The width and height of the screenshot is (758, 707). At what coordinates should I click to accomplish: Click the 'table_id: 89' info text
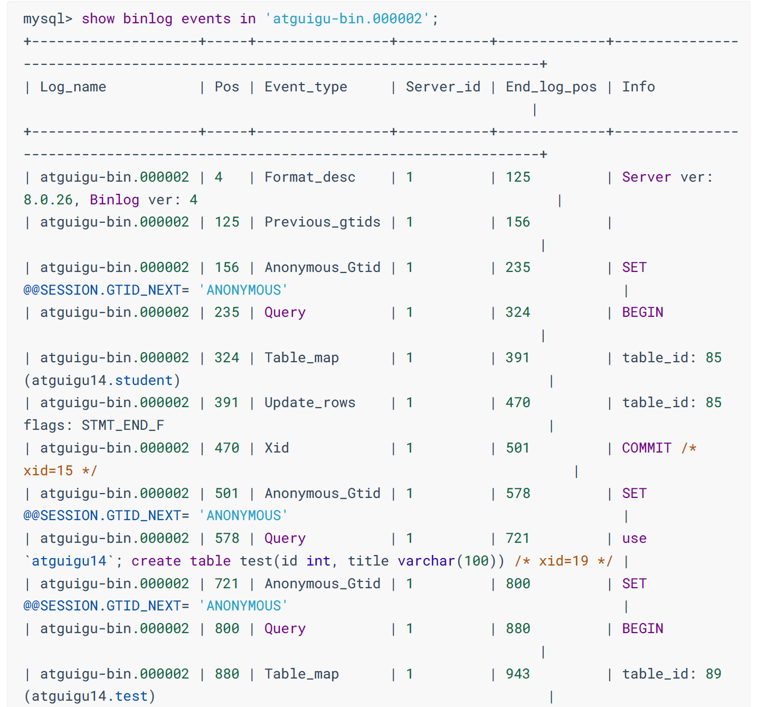coord(672,674)
